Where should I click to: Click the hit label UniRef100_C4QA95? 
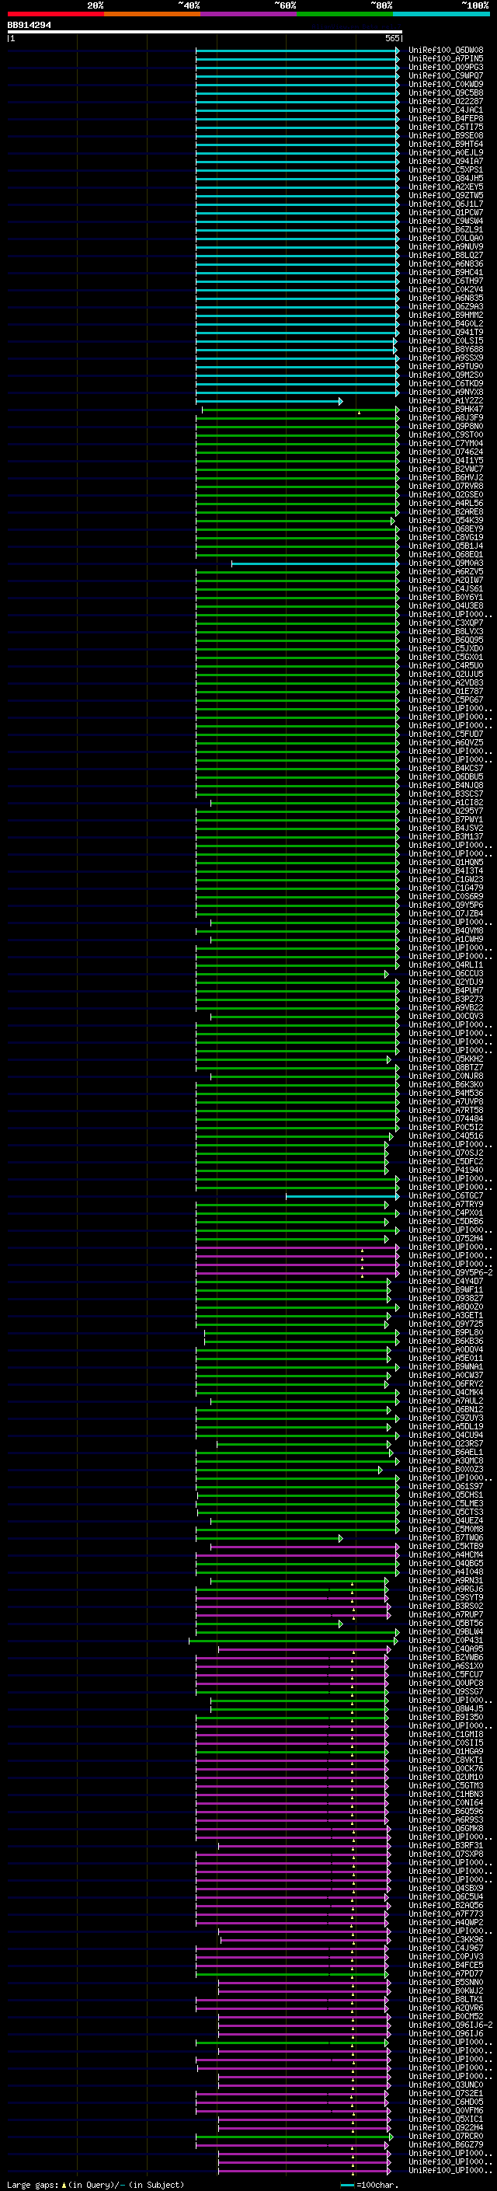tap(446, 1649)
